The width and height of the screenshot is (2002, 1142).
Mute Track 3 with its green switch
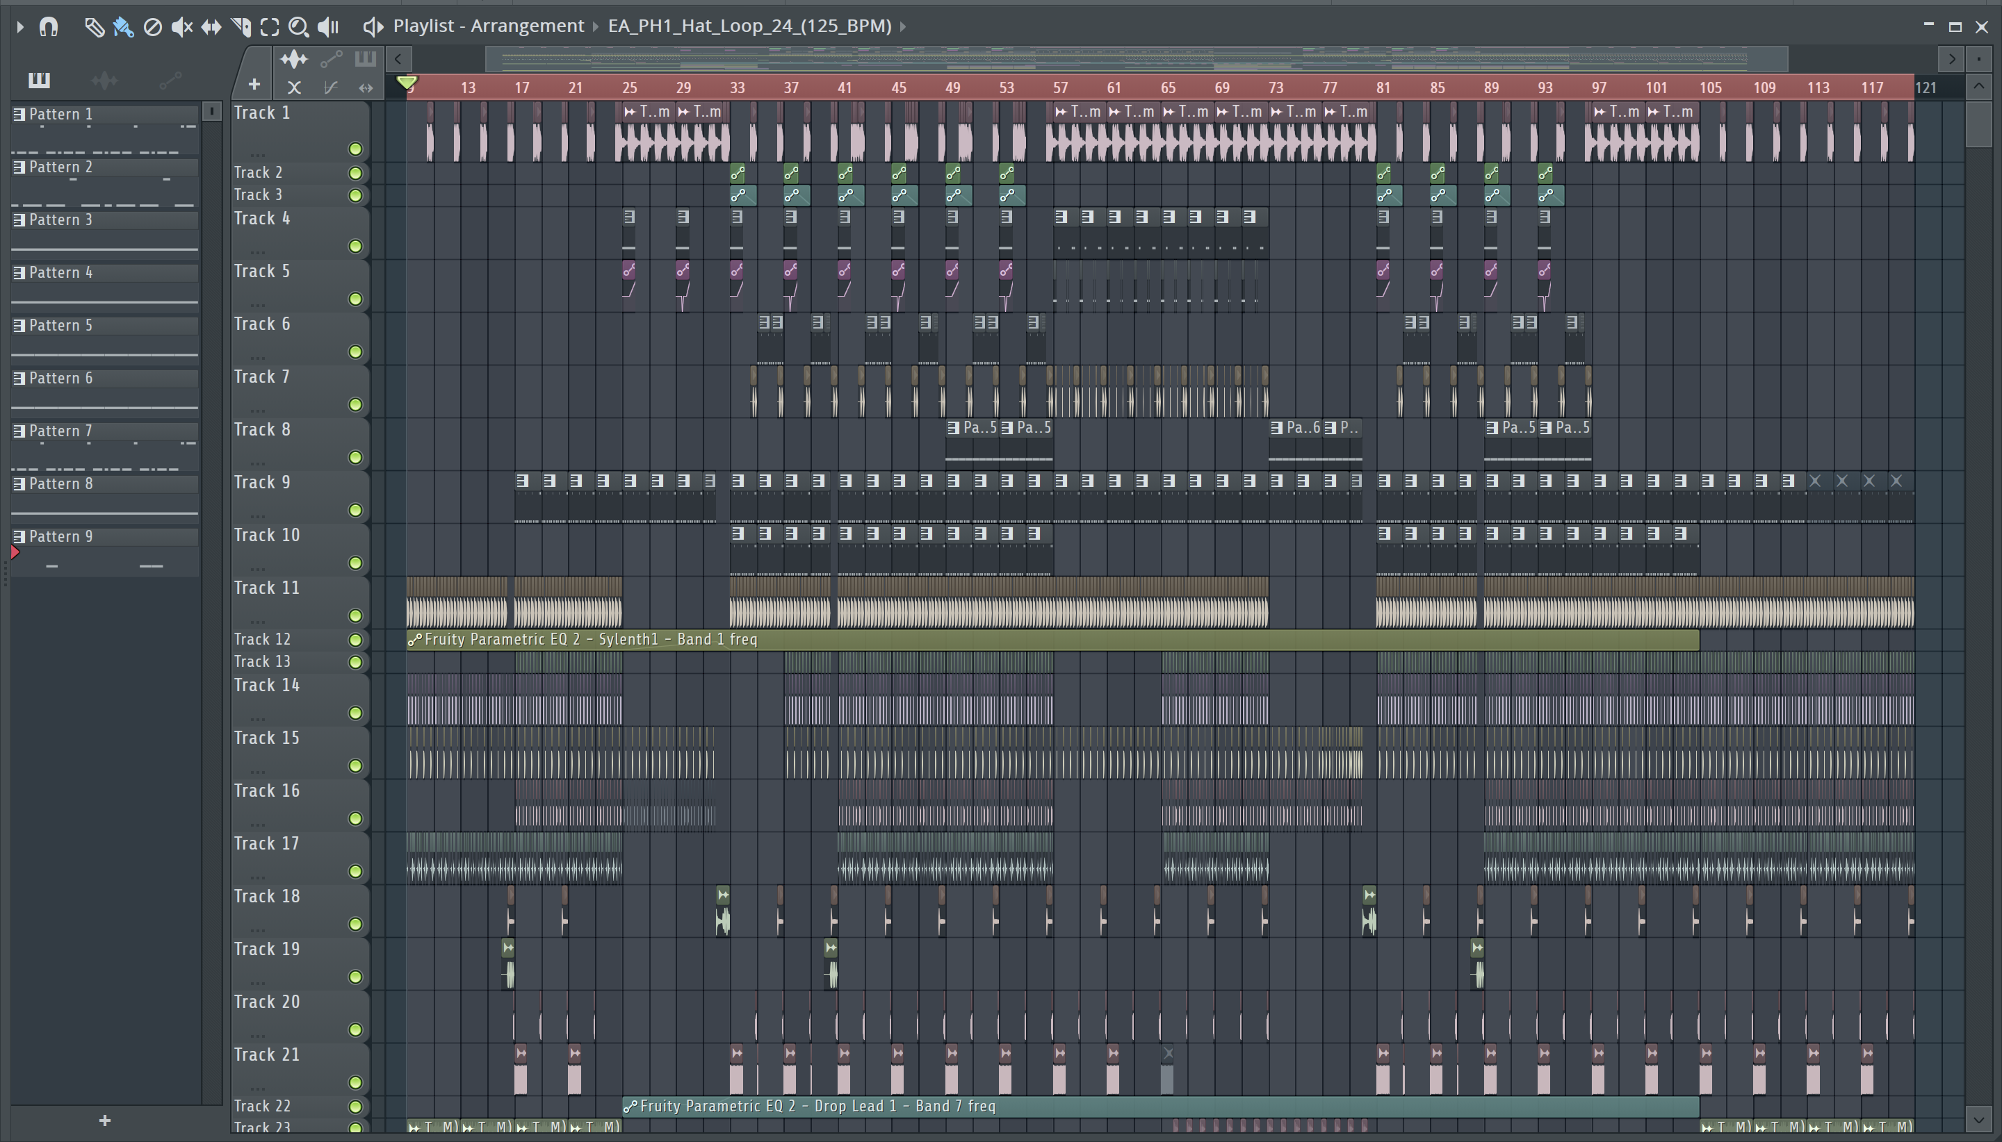coord(355,195)
